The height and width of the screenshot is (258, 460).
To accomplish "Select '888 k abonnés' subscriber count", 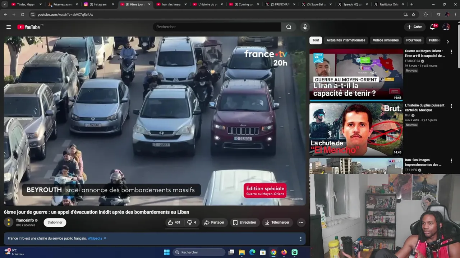I will click(x=26, y=225).
